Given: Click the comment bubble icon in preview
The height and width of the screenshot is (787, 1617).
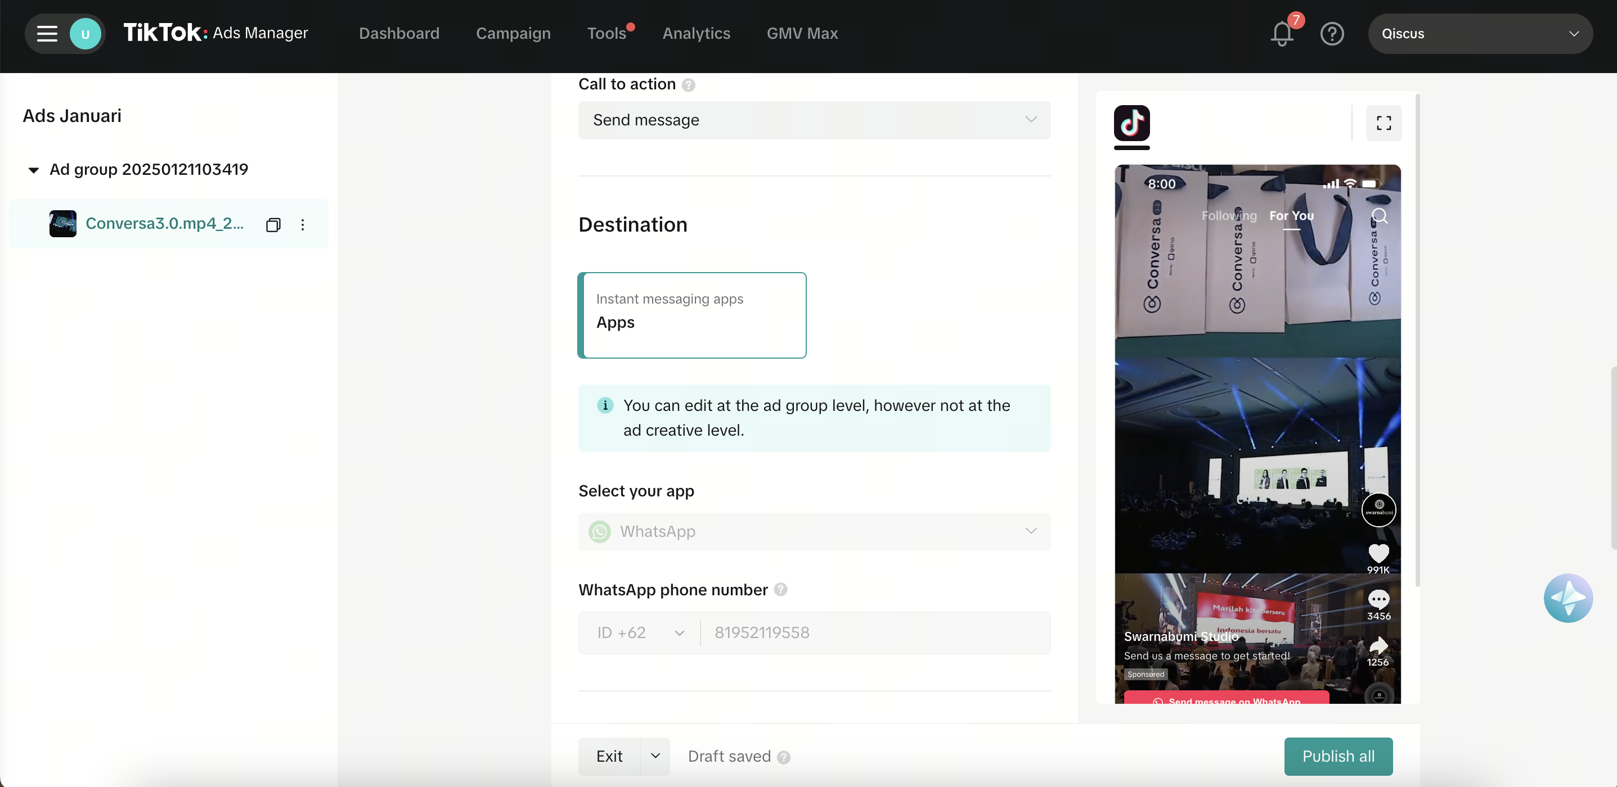Looking at the screenshot, I should [x=1378, y=599].
